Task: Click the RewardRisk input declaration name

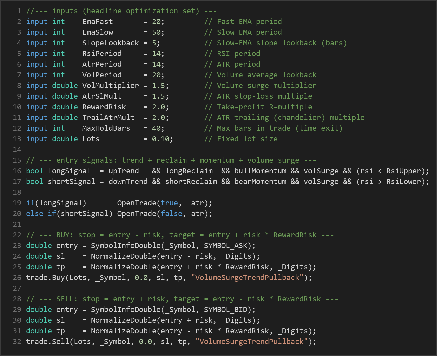Action: (x=104, y=107)
